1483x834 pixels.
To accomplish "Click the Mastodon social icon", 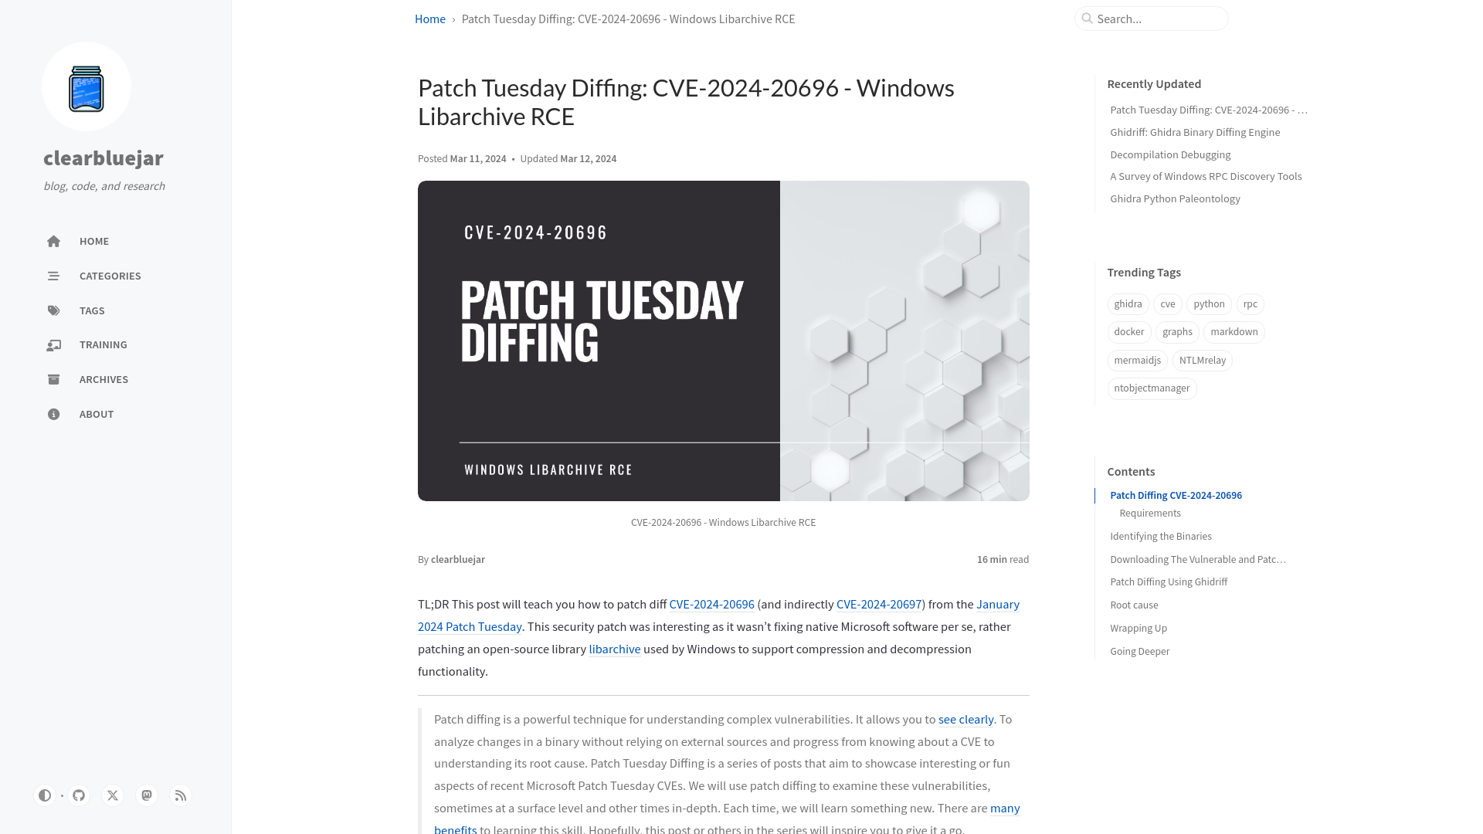I will click(147, 795).
